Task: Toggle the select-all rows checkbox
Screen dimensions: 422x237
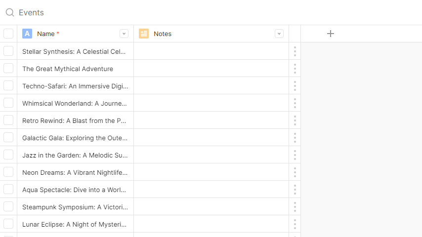Action: coord(8,34)
